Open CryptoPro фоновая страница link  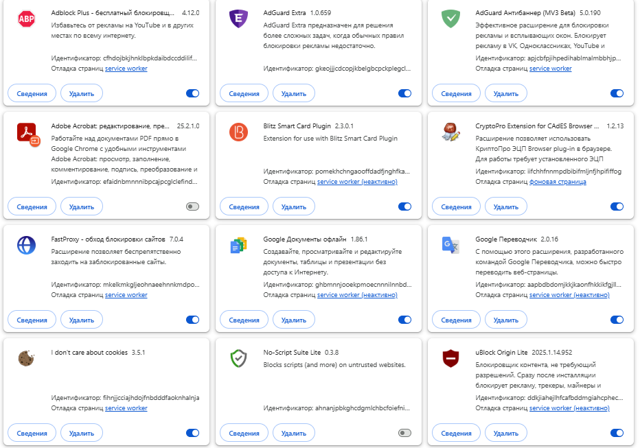pyautogui.click(x=558, y=182)
